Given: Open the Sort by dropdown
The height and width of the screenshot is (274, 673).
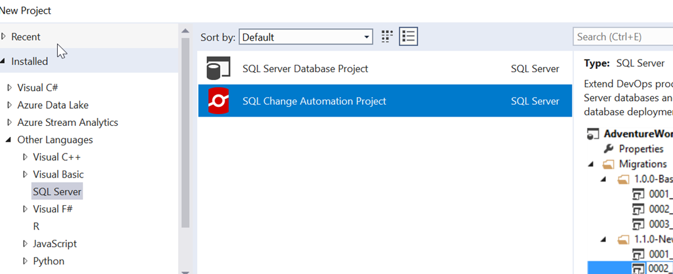Looking at the screenshot, I should click(306, 37).
